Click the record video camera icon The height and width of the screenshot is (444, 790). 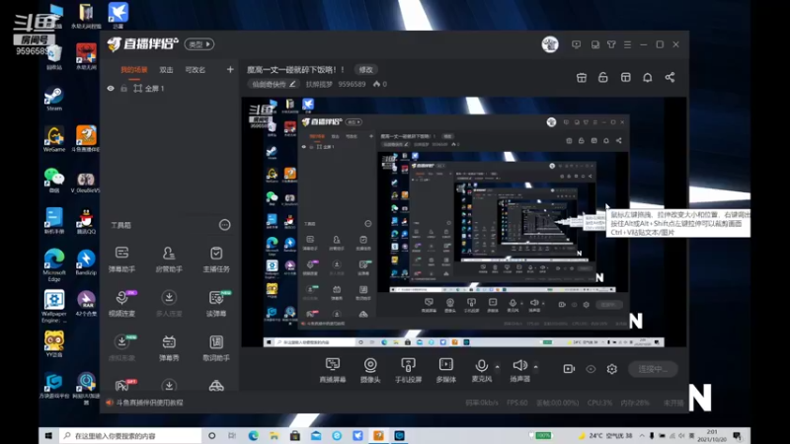(x=569, y=369)
